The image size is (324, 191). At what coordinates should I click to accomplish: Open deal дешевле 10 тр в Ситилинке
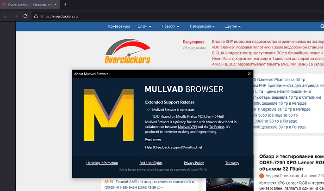[x=287, y=97]
